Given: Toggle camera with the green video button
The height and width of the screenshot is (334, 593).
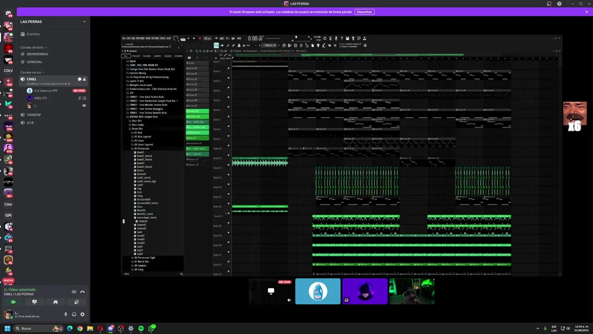Looking at the screenshot, I should tap(13, 302).
